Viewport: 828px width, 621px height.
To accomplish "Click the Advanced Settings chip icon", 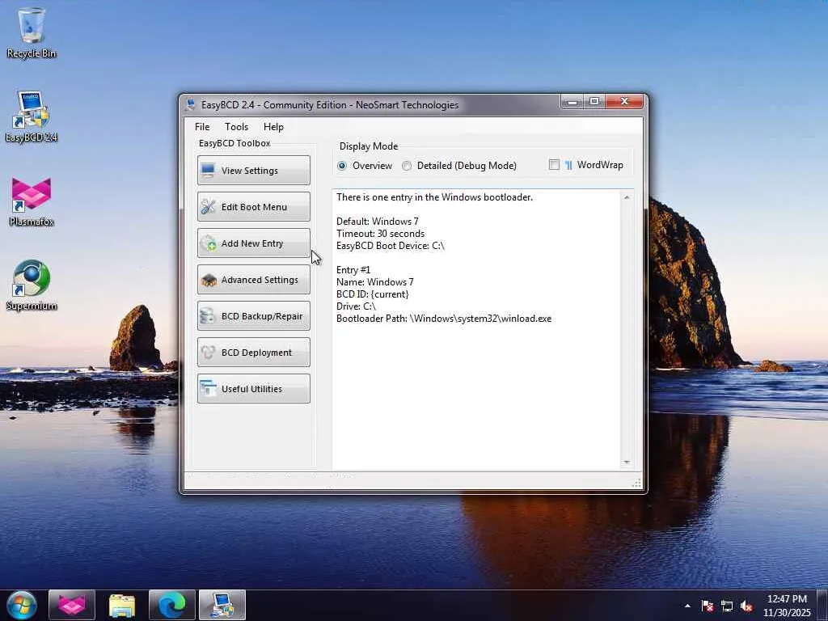I will (209, 280).
